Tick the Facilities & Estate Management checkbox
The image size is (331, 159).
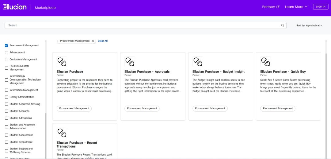(6, 68)
